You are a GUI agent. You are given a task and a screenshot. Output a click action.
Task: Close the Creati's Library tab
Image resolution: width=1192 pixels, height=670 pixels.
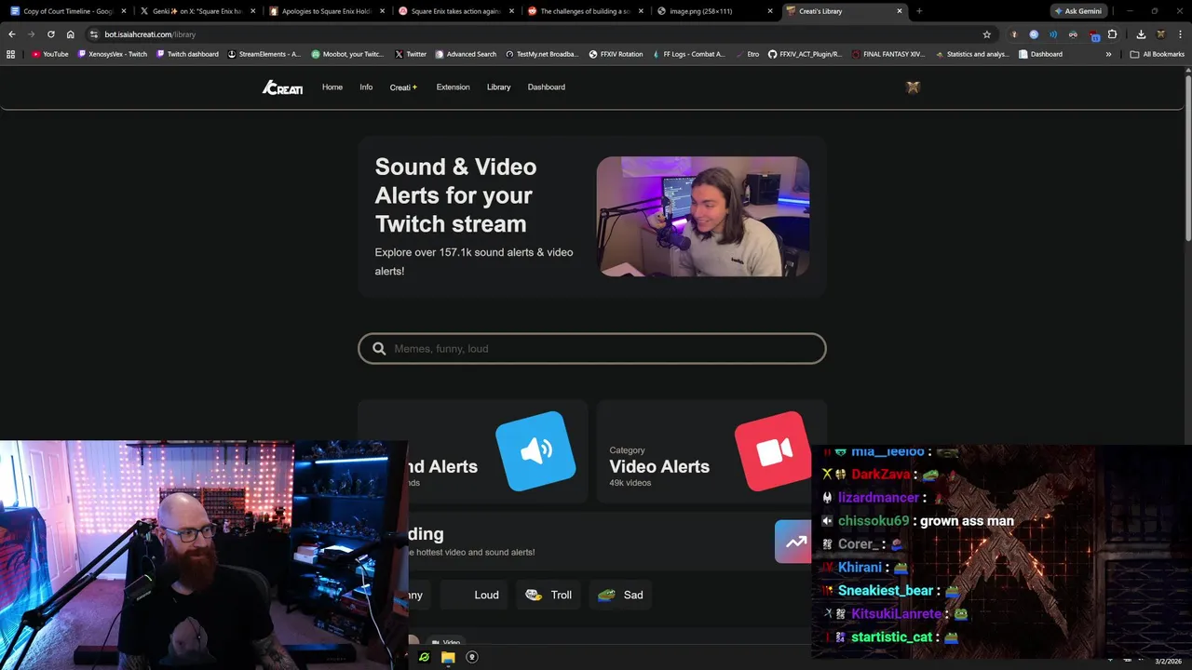click(x=900, y=11)
